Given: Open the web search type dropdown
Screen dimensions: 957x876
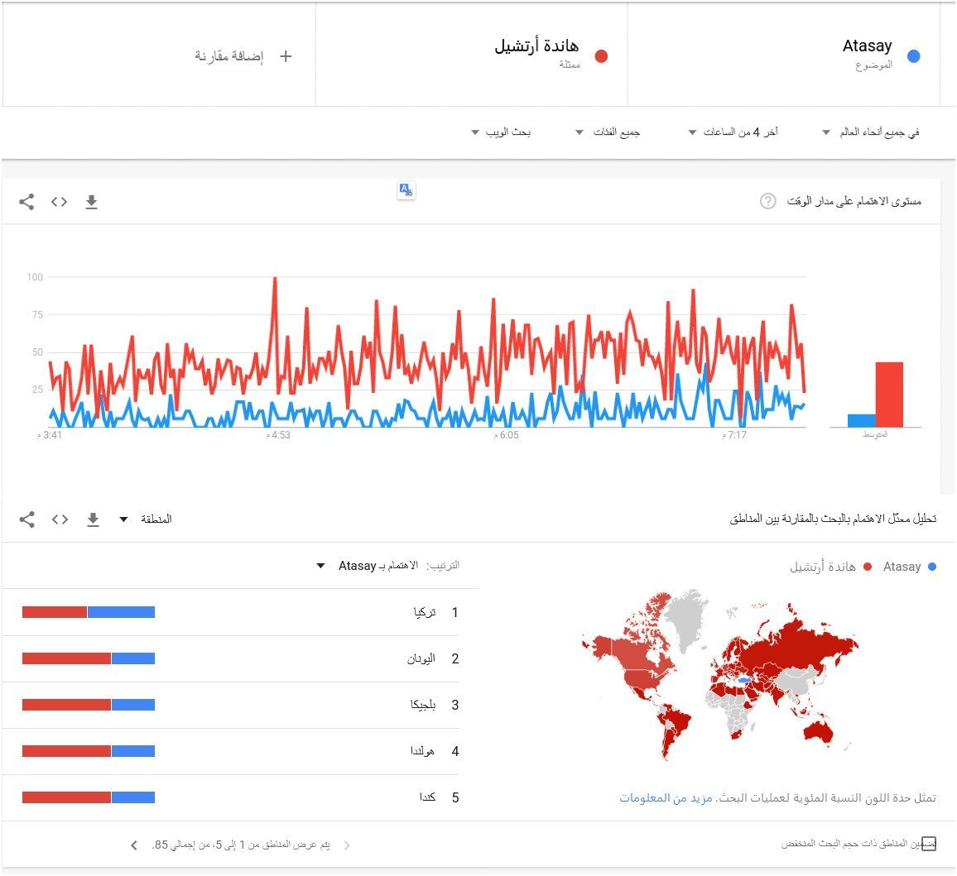Looking at the screenshot, I should pyautogui.click(x=500, y=132).
